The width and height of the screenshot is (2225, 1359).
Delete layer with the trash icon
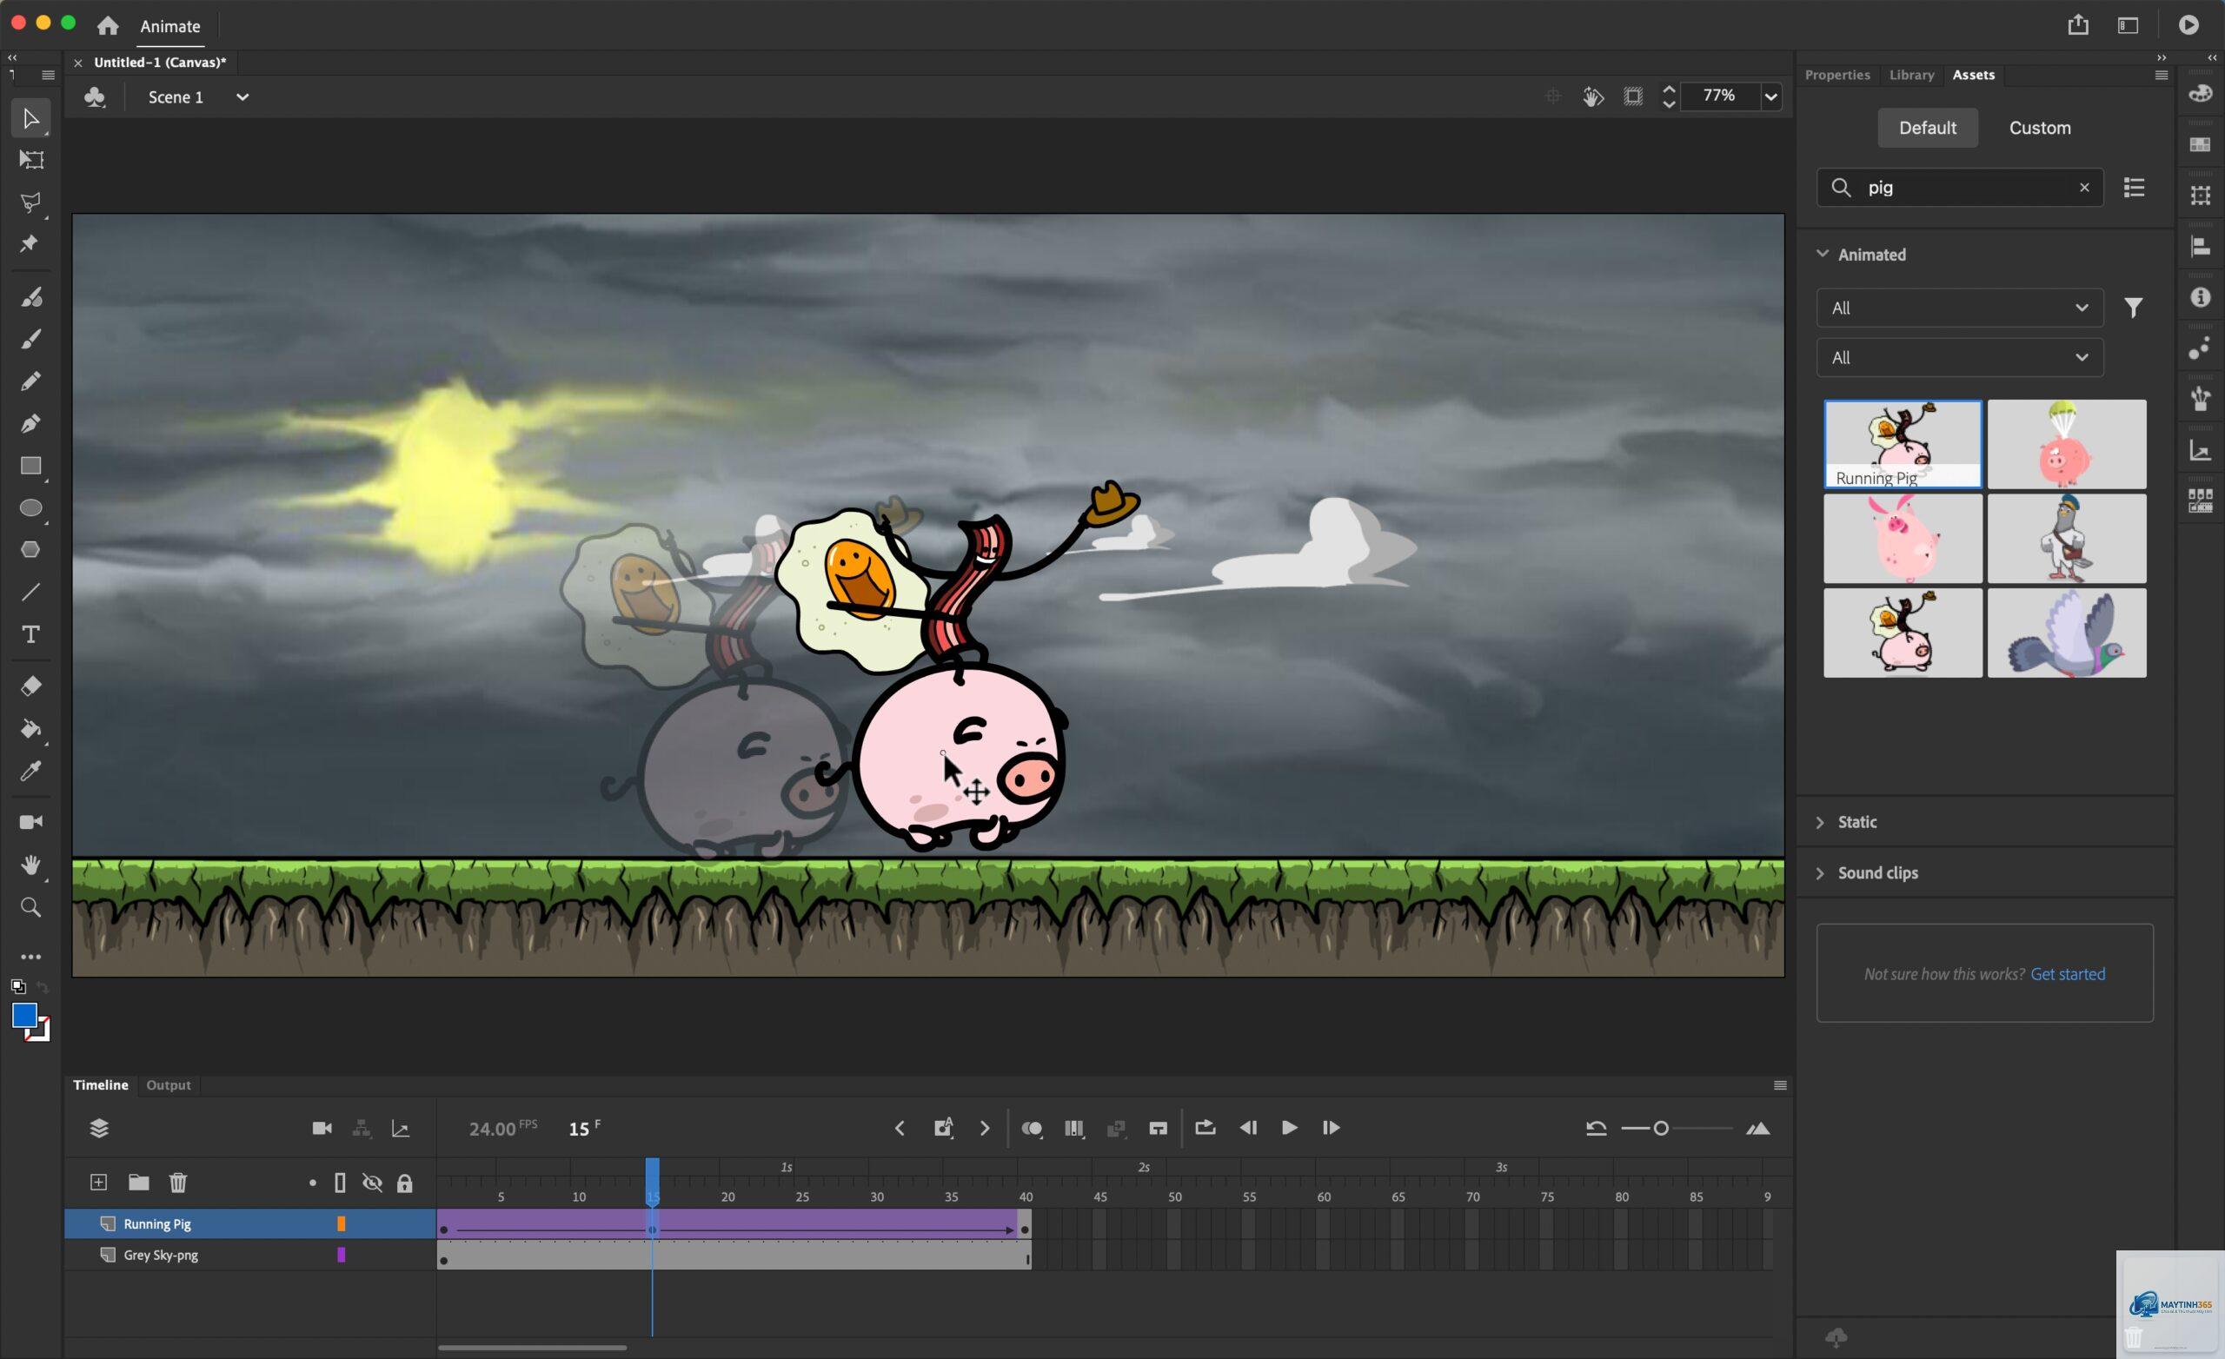pos(178,1182)
